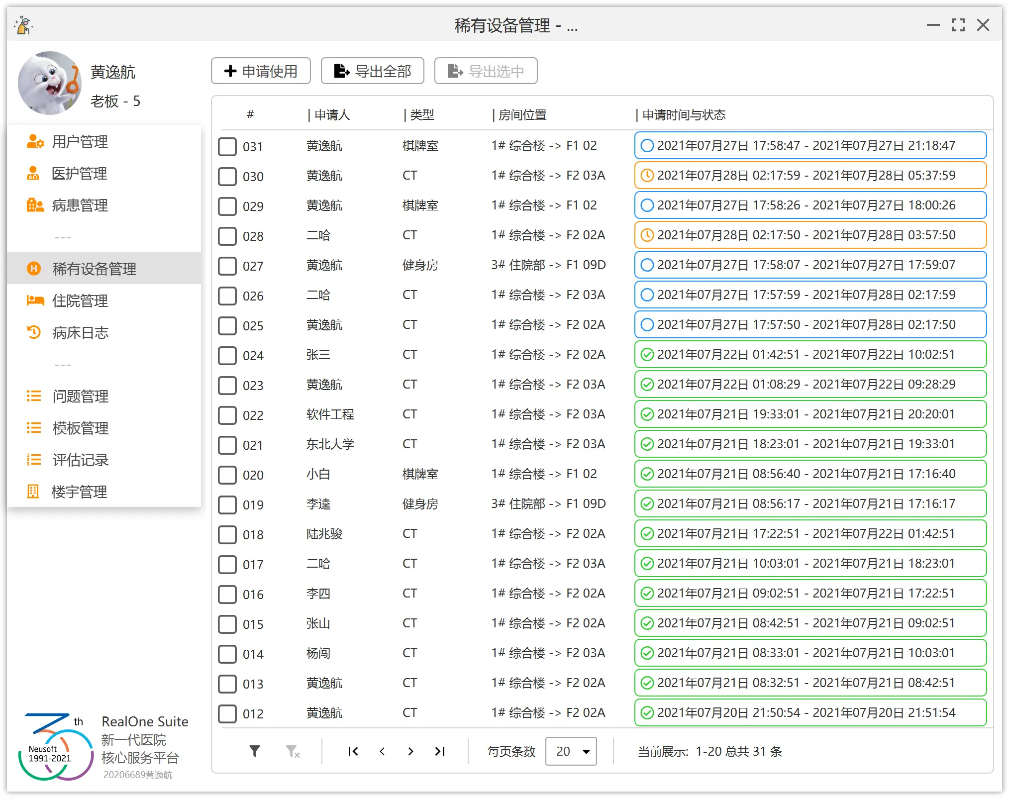The height and width of the screenshot is (801, 1009).
Task: Check the checkbox for row 031
Action: coord(227,146)
